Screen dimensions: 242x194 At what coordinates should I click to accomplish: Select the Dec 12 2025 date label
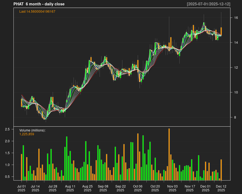(x=221, y=188)
